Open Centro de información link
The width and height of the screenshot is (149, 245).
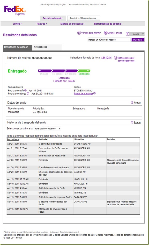coord(78,4)
